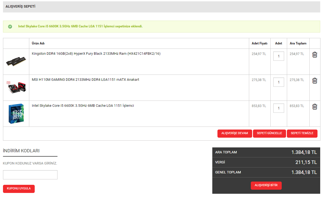Open the MSI H110M Gaming motherboard image
324x197 pixels.
tap(16, 87)
